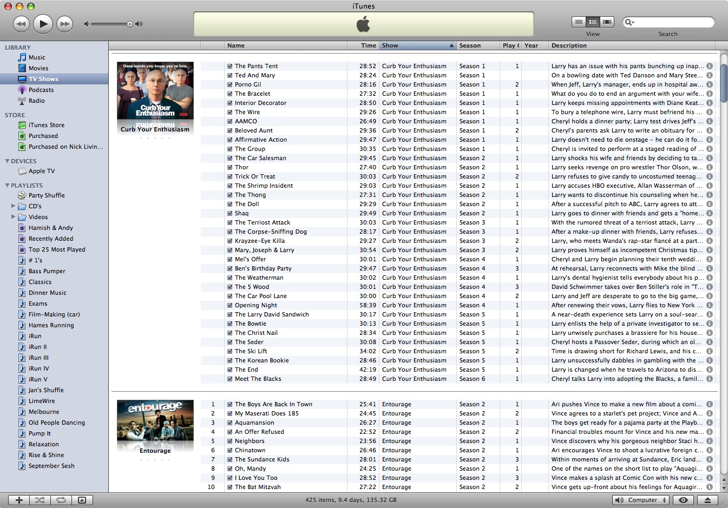Expand the CD's folder
The height and width of the screenshot is (508, 728).
click(x=13, y=206)
